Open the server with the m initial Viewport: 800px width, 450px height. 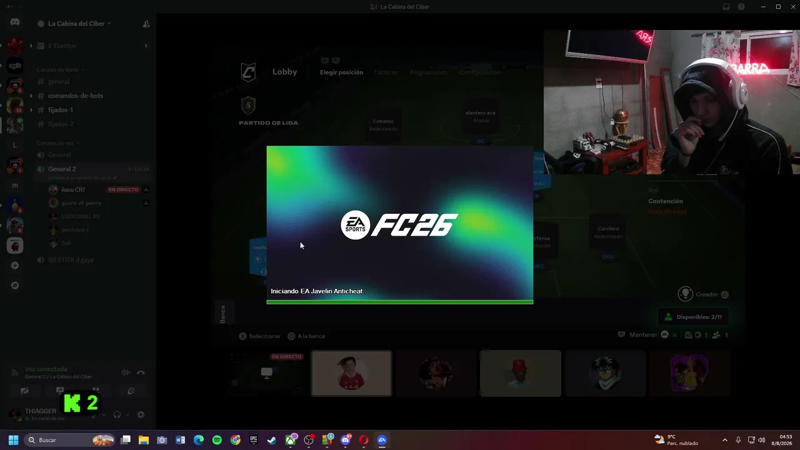[x=15, y=185]
